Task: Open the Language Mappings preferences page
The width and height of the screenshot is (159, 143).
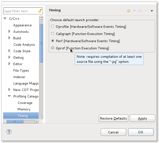Action: pyautogui.click(x=26, y=83)
